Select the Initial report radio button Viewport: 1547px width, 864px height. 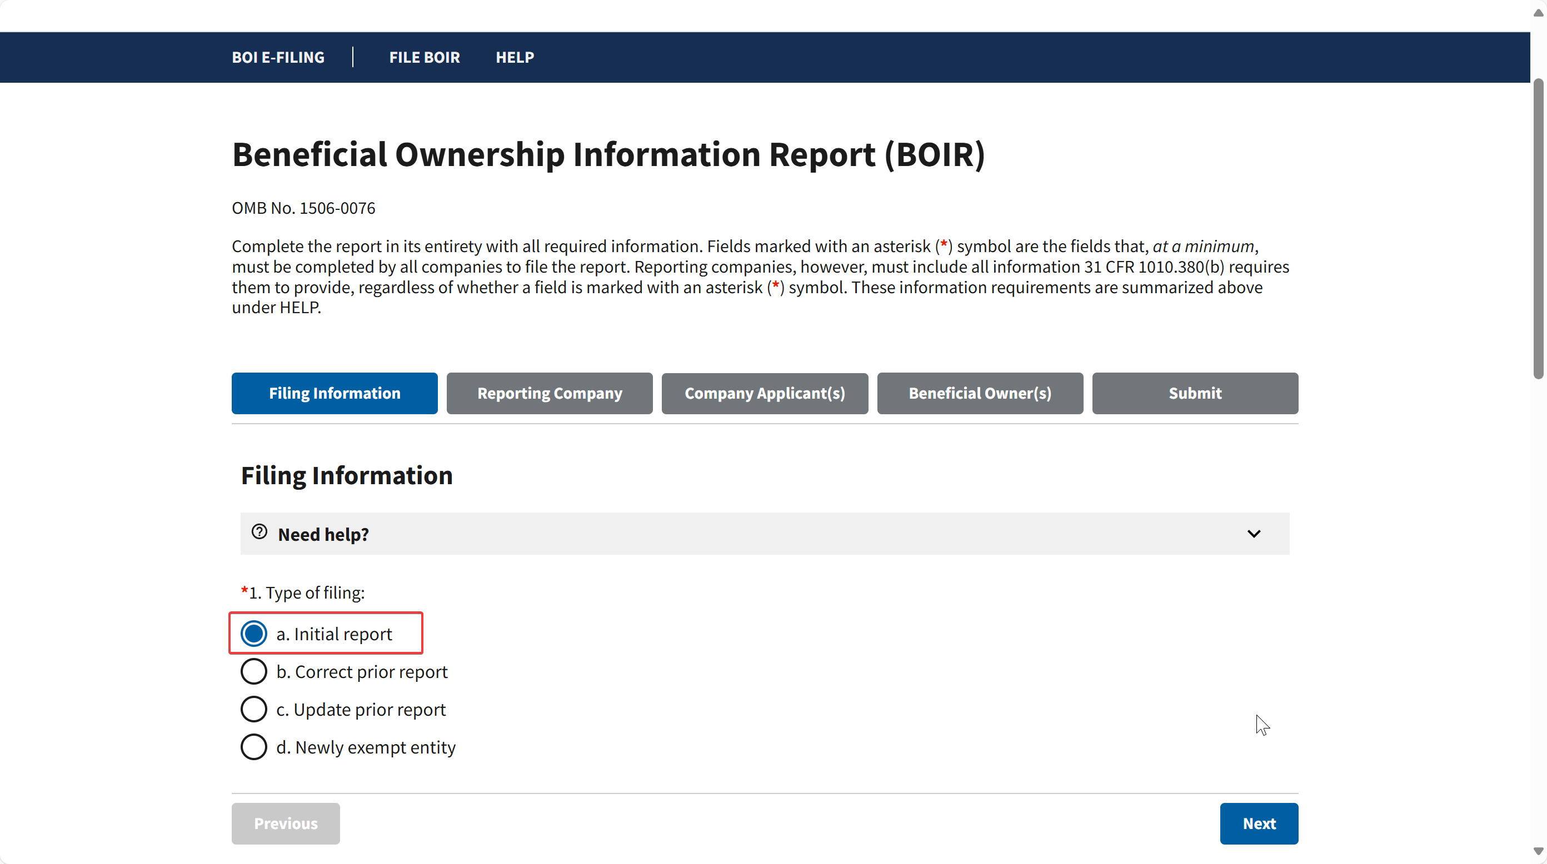point(253,634)
